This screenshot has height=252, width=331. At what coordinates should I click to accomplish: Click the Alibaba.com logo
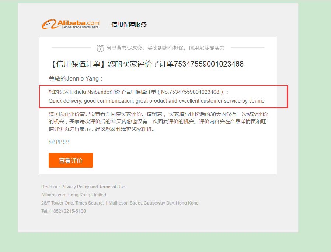coord(71,24)
